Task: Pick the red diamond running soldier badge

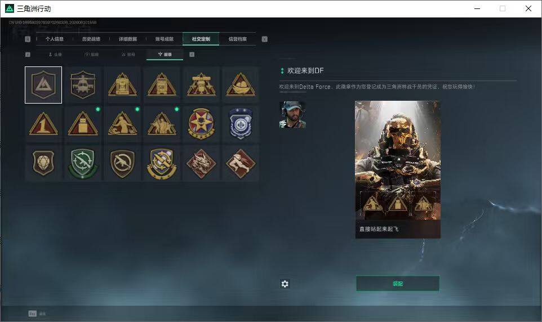Action: coord(241,163)
